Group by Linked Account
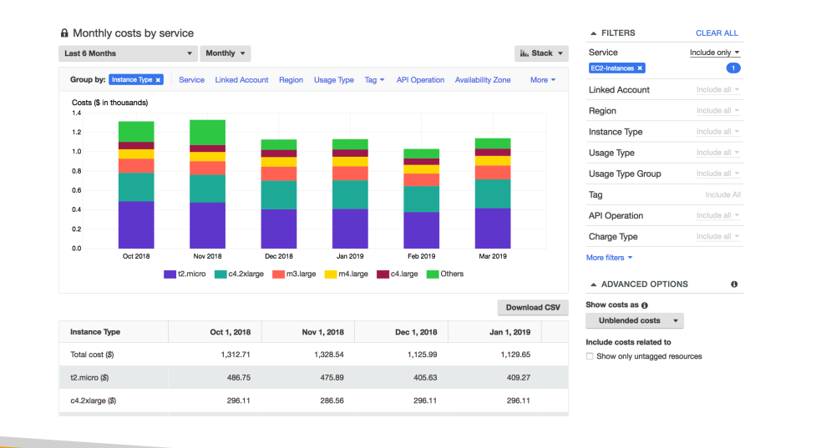The height and width of the screenshot is (448, 816). point(241,80)
